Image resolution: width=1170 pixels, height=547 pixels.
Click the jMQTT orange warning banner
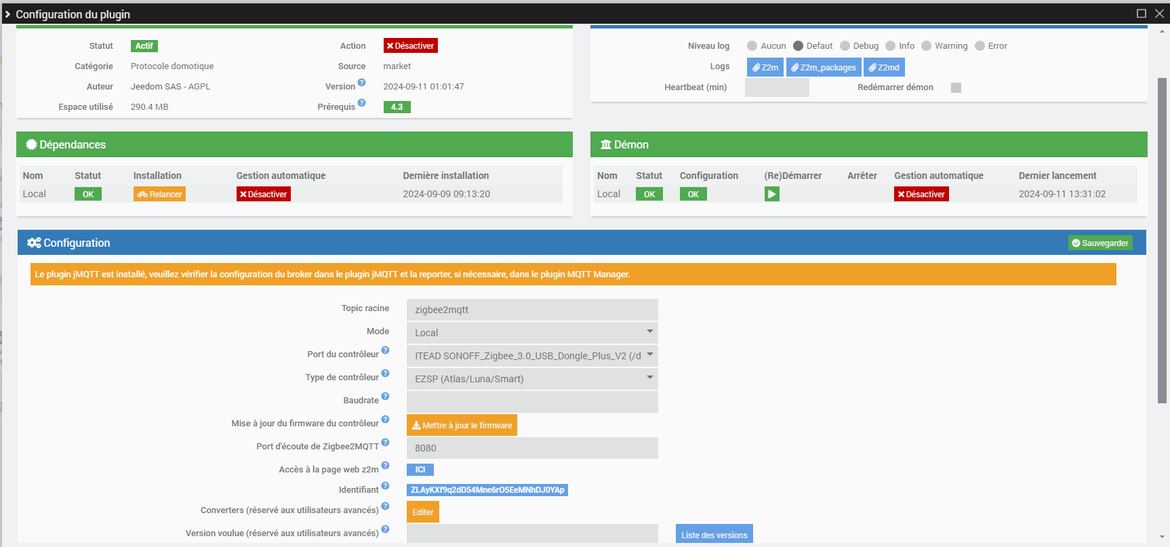[573, 275]
